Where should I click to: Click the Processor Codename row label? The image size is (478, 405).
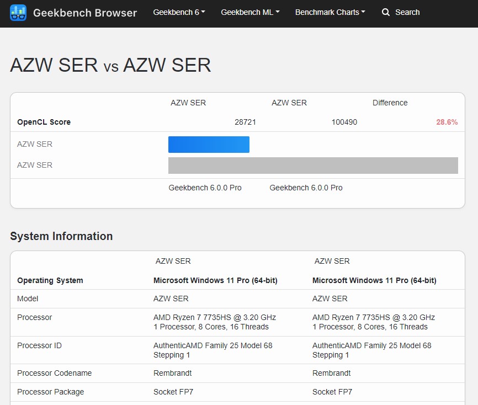pyautogui.click(x=54, y=373)
